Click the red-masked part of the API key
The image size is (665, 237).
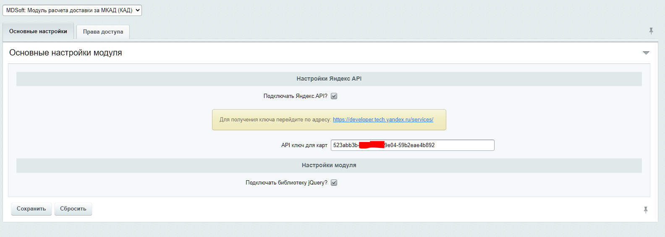(x=372, y=145)
